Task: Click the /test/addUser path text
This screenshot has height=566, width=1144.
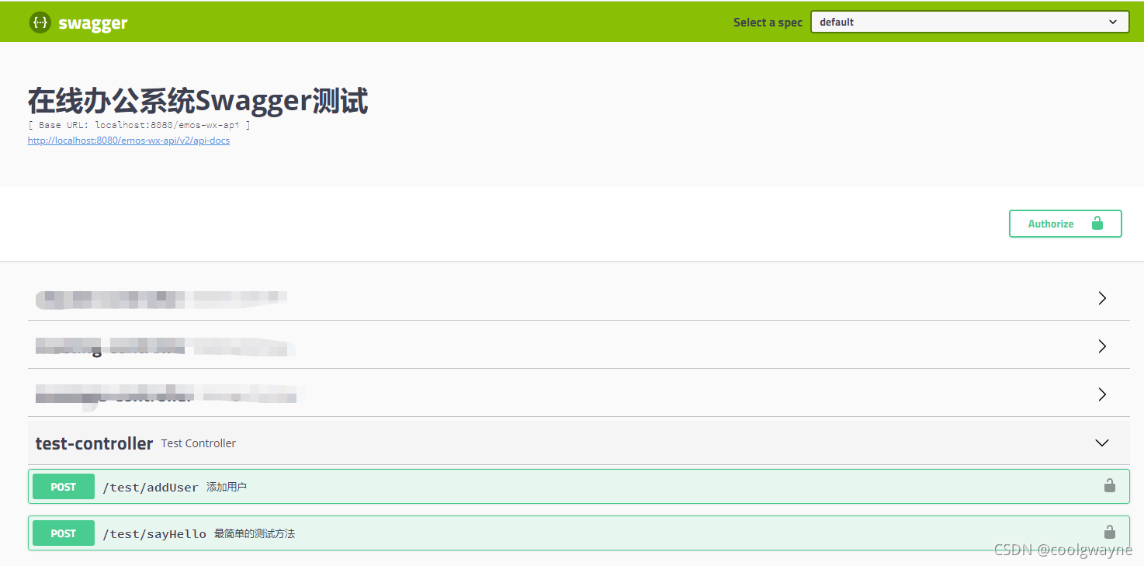Action: (x=151, y=488)
